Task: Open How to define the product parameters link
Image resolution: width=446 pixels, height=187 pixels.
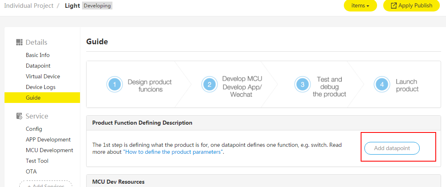Action: pyautogui.click(x=174, y=152)
